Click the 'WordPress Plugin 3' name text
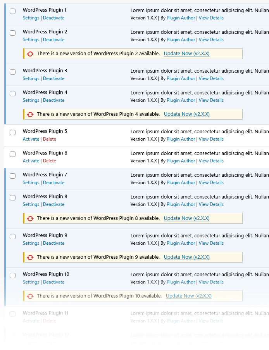This screenshot has width=269, height=350. [x=45, y=71]
